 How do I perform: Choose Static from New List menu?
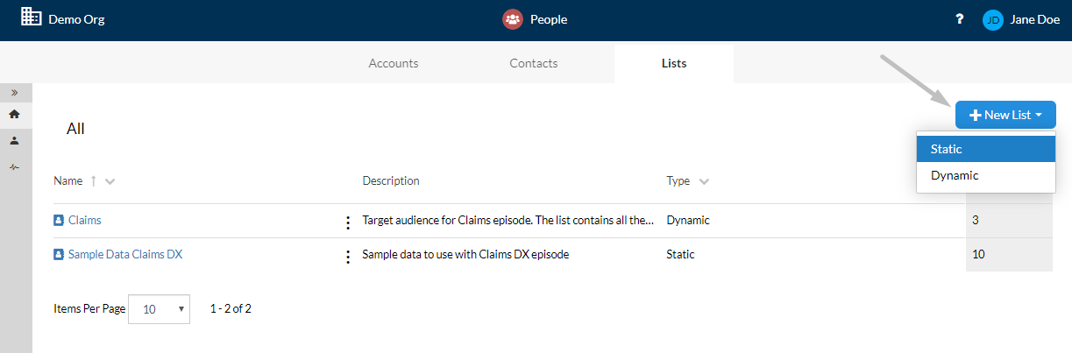click(986, 149)
